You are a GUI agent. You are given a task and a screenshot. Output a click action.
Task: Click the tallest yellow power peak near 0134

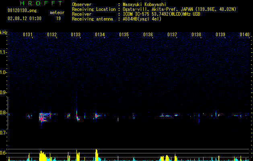tap(97, 155)
